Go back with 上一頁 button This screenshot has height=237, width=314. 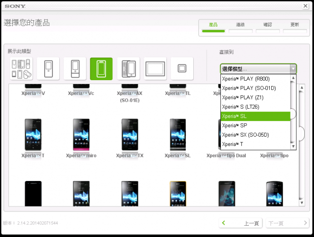tap(240, 223)
